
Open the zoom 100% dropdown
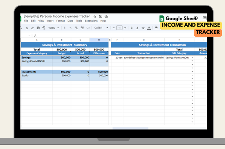pyautogui.click(x=53, y=28)
